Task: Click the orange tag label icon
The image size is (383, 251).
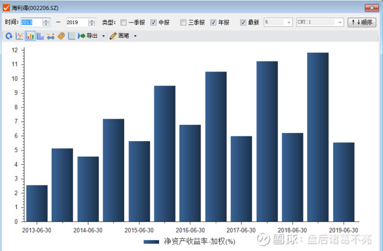Action: (x=61, y=36)
